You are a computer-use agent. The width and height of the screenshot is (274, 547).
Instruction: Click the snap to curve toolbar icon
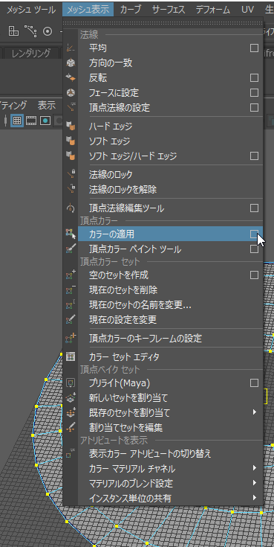(31, 31)
